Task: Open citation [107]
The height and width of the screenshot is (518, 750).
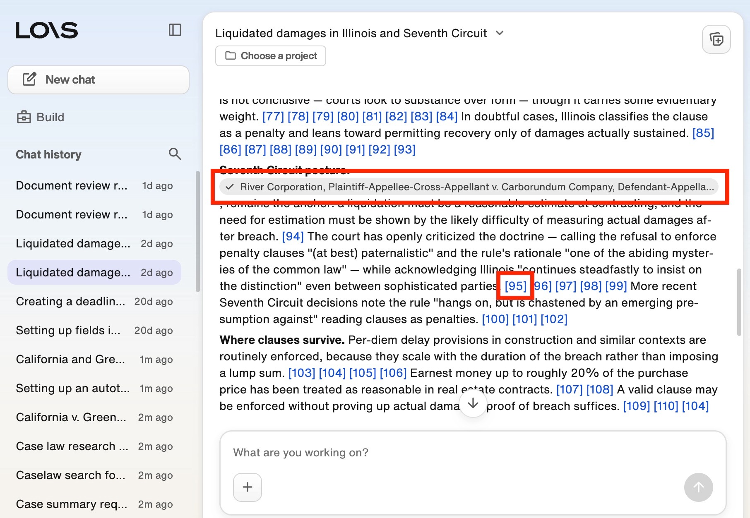Action: (x=570, y=390)
